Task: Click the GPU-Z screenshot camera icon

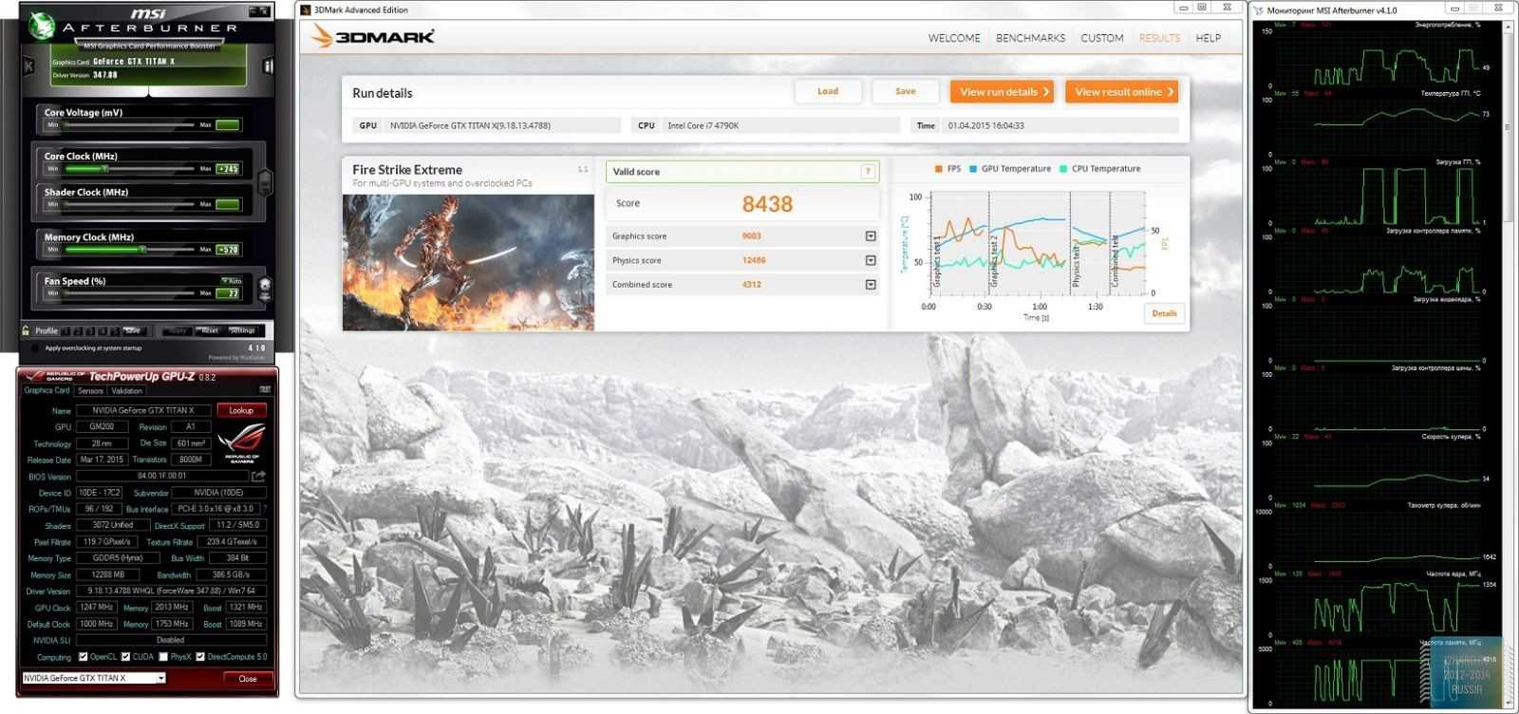Action: (x=265, y=390)
